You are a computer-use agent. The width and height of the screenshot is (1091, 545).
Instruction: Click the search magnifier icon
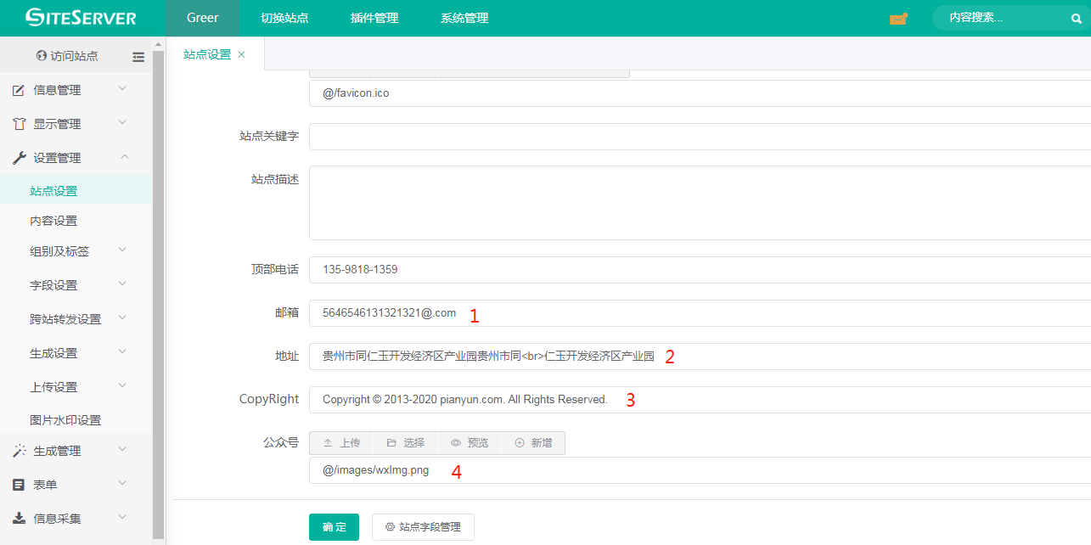coord(1077,19)
